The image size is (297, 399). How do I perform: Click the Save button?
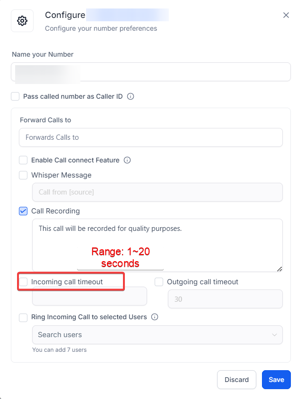276,380
